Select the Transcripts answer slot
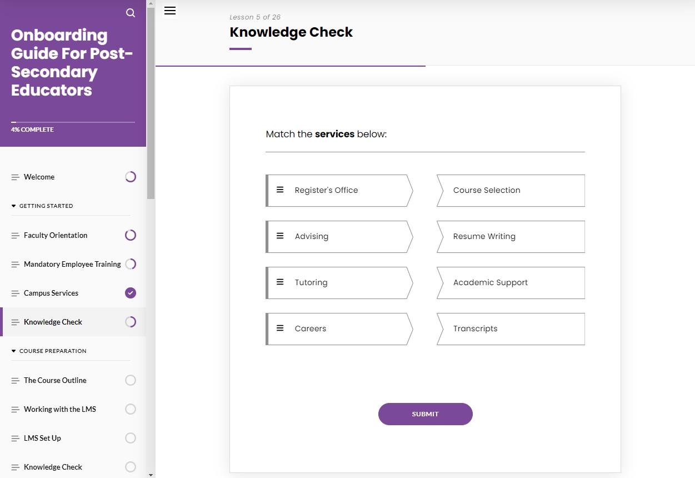Screen dimensions: 695x478 (511, 328)
